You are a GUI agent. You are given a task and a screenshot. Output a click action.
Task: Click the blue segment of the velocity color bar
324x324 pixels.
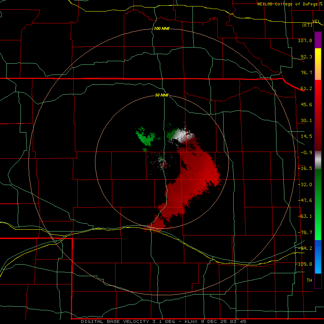pyautogui.click(x=318, y=257)
